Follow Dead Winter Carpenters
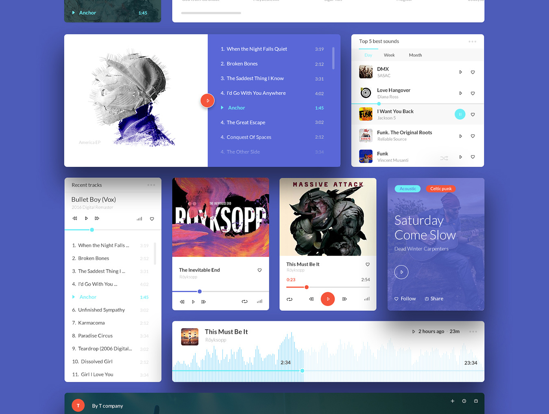 pos(405,299)
